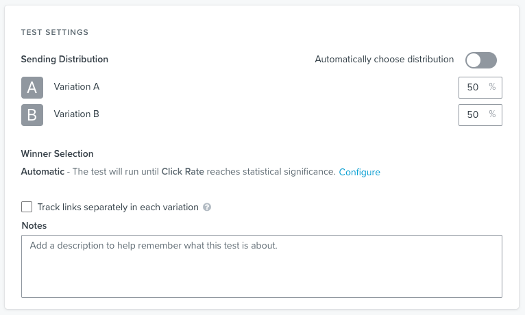This screenshot has width=525, height=315.
Task: Click the Sending Distribution heading
Action: coord(64,60)
